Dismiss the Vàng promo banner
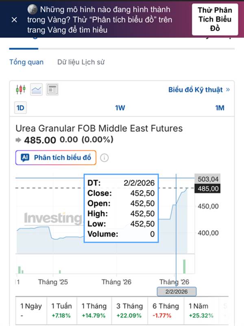 (14, 20)
